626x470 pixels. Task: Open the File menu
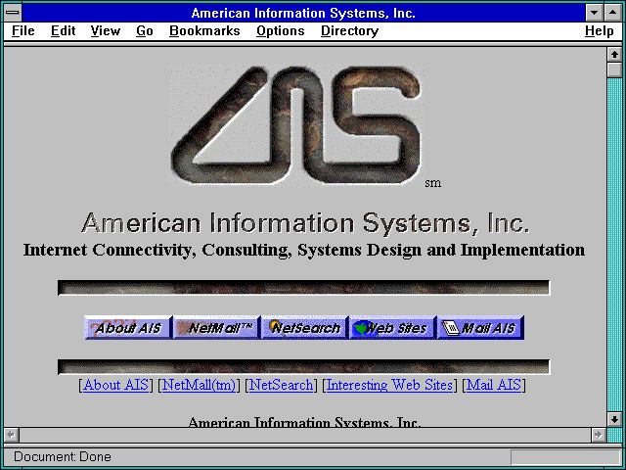pos(23,30)
